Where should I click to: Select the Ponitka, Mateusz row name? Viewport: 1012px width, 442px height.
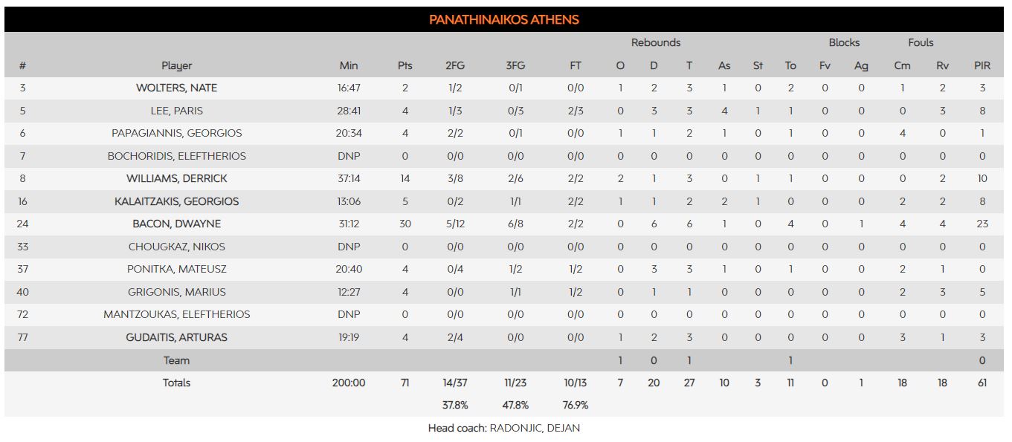176,270
